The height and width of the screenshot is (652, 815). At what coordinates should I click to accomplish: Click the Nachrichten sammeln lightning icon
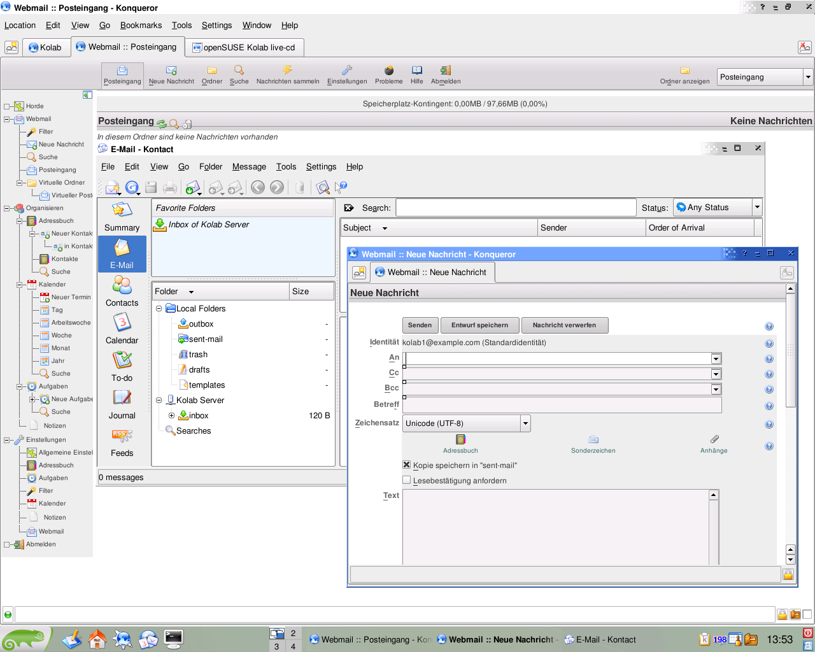(x=287, y=74)
